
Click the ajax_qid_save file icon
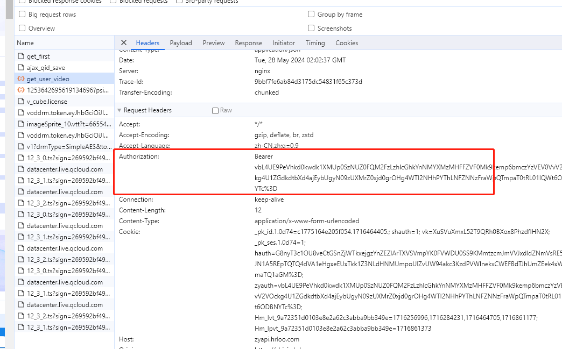click(21, 67)
